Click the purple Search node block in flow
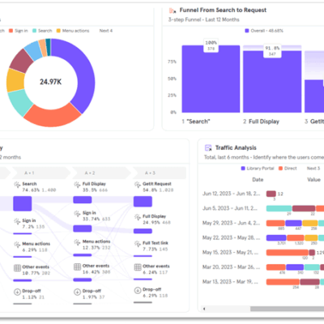The width and height of the screenshot is (324, 324). (x=23, y=203)
